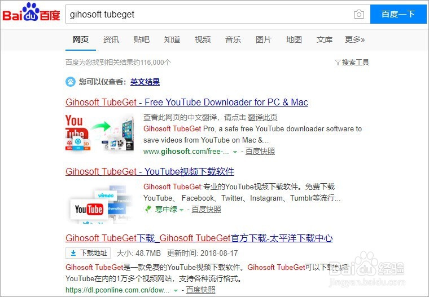The width and height of the screenshot is (429, 297).
Task: Expand dropdown arrow after dl.pconline.com.cn URL
Action: tap(176, 290)
